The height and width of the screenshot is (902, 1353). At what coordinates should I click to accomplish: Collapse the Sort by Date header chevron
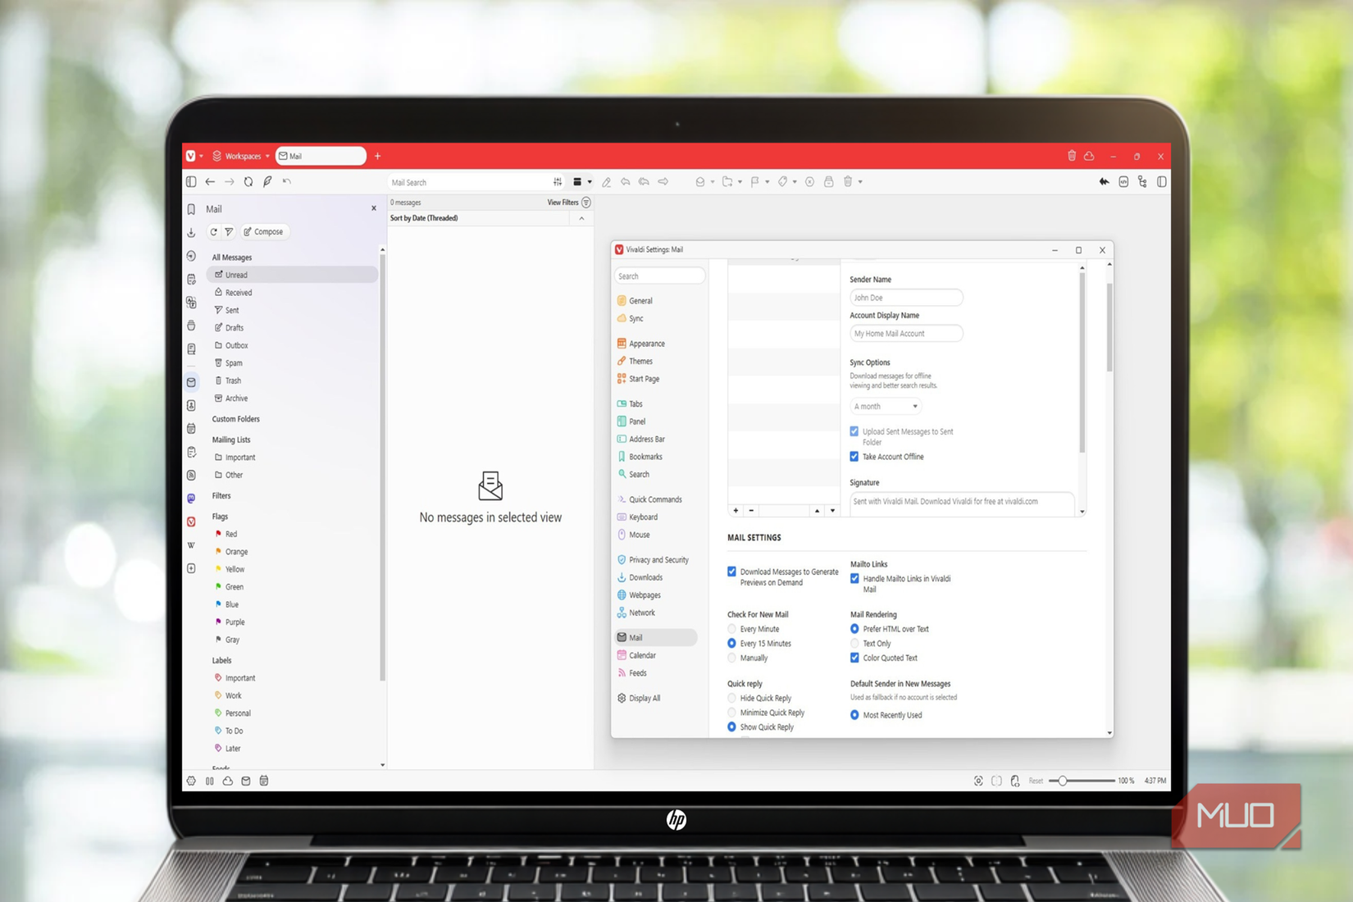(x=582, y=218)
